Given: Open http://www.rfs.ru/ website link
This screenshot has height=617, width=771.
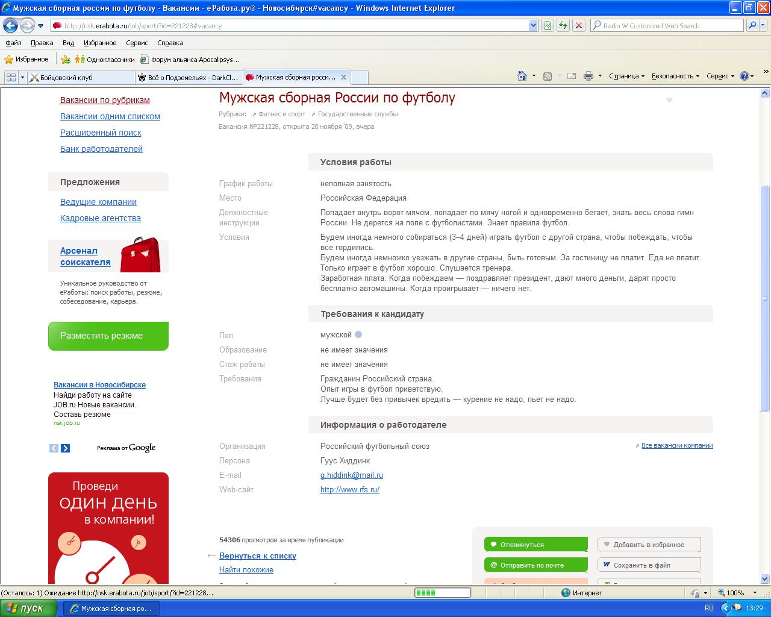Looking at the screenshot, I should tap(350, 489).
